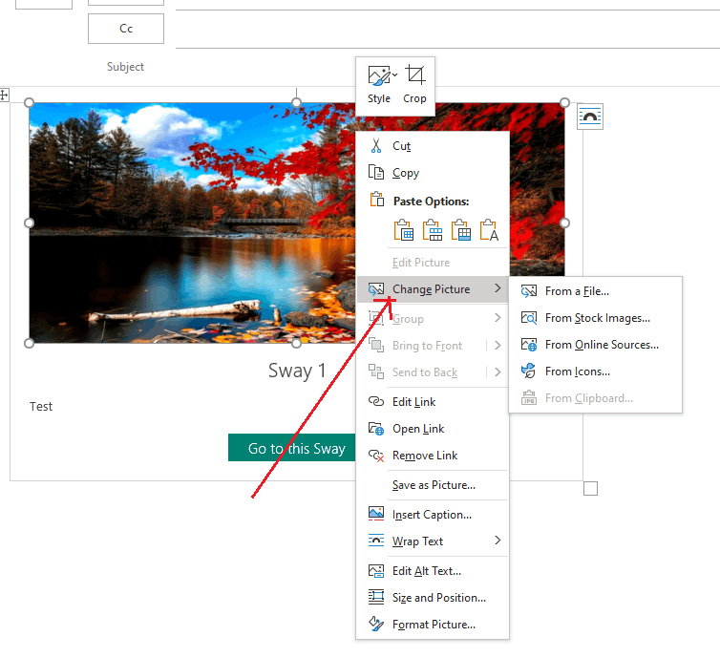Choose Format Picture menu entry
Viewport: 720px width, 658px height.
433,624
